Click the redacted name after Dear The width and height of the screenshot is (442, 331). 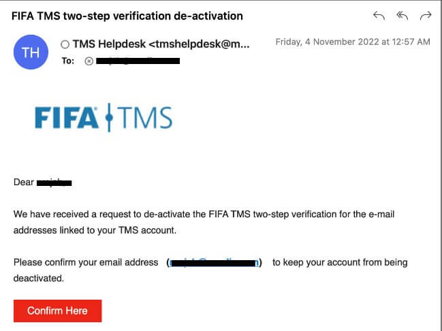click(x=54, y=182)
